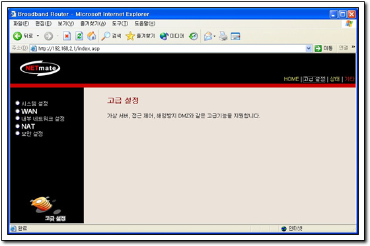Click the grey Forward arrow button
This screenshot has height=246, width=370.
pyautogui.click(x=49, y=36)
